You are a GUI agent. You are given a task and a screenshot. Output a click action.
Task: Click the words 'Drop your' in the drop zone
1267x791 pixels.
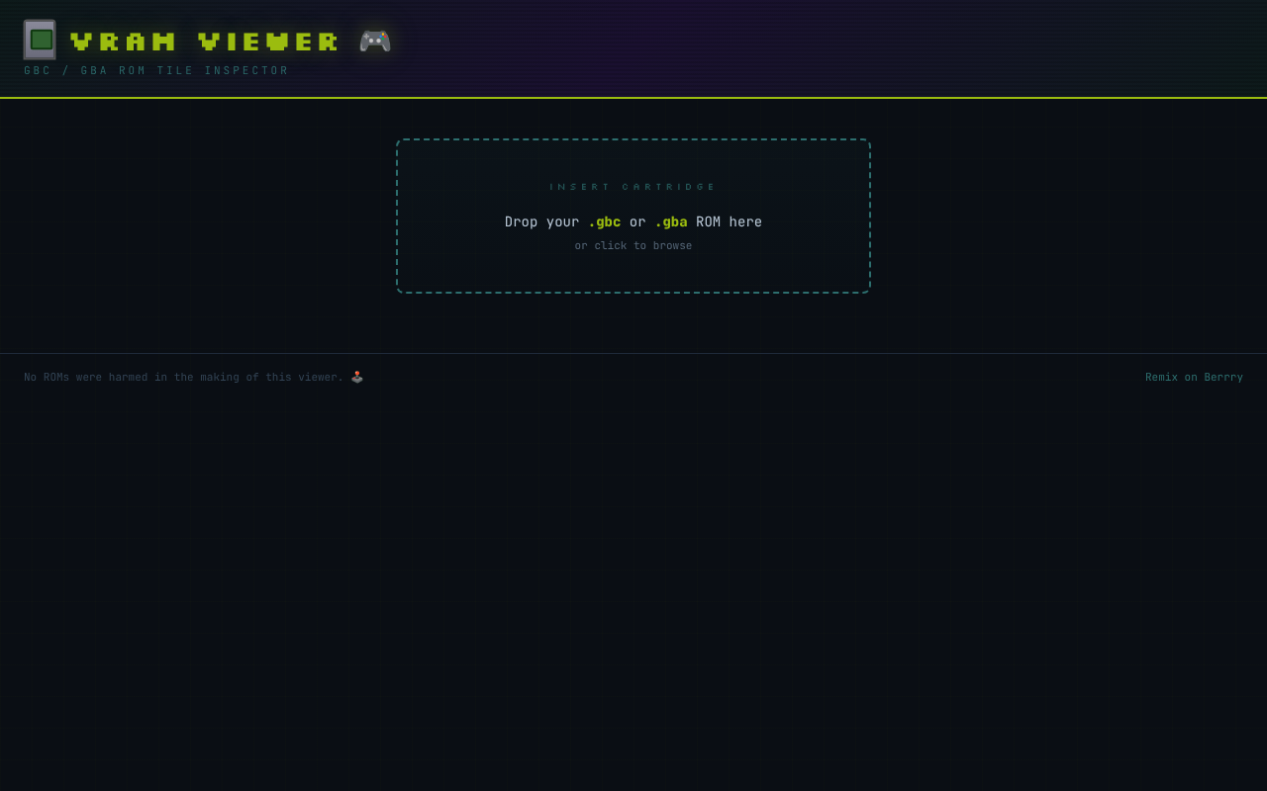[541, 222]
